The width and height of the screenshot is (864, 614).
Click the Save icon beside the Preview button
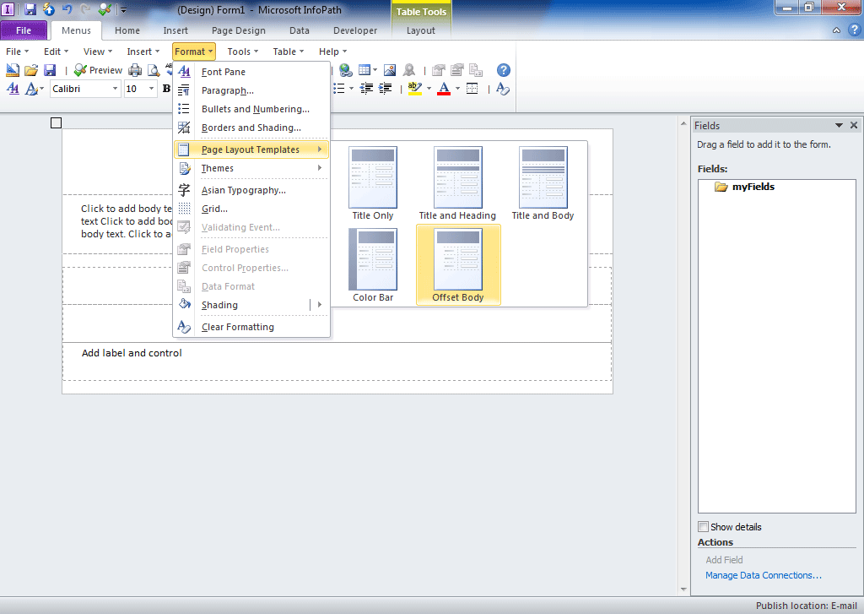(50, 70)
